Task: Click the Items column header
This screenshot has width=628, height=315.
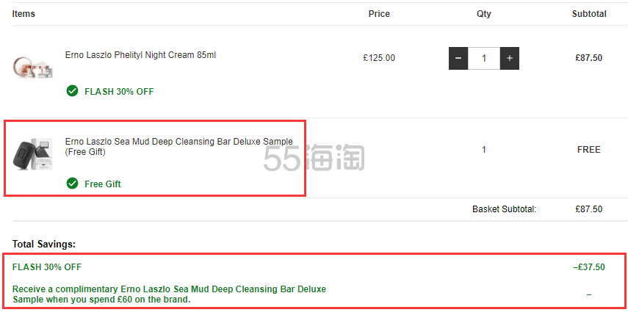Action: coord(24,14)
